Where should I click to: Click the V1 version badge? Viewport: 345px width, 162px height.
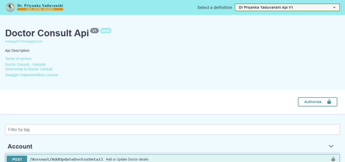coord(94,31)
